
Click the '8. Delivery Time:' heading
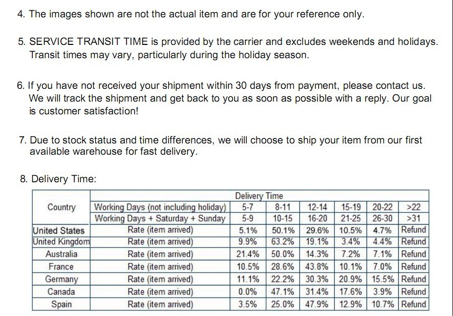[x=58, y=179]
